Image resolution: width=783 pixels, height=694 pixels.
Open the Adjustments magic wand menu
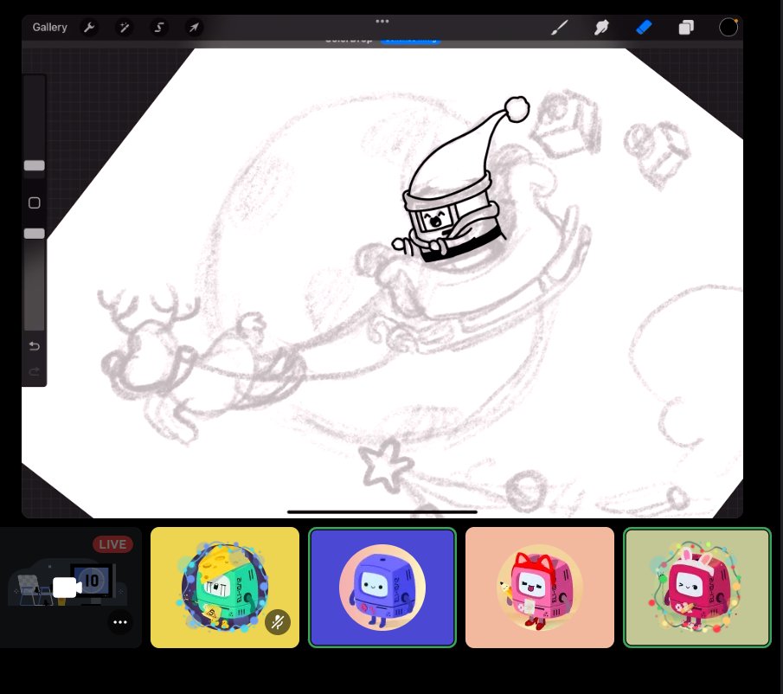(124, 28)
